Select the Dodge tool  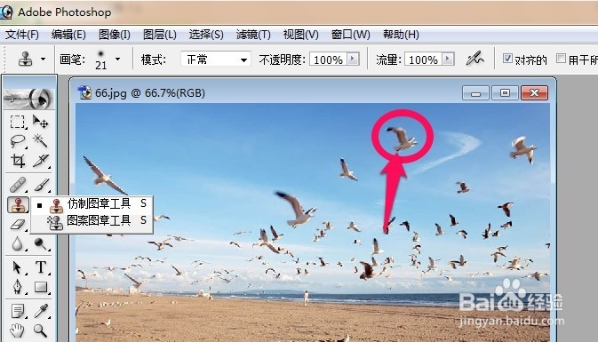[40, 244]
